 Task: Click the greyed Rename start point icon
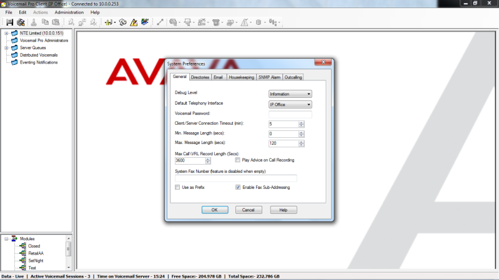coord(82,22)
